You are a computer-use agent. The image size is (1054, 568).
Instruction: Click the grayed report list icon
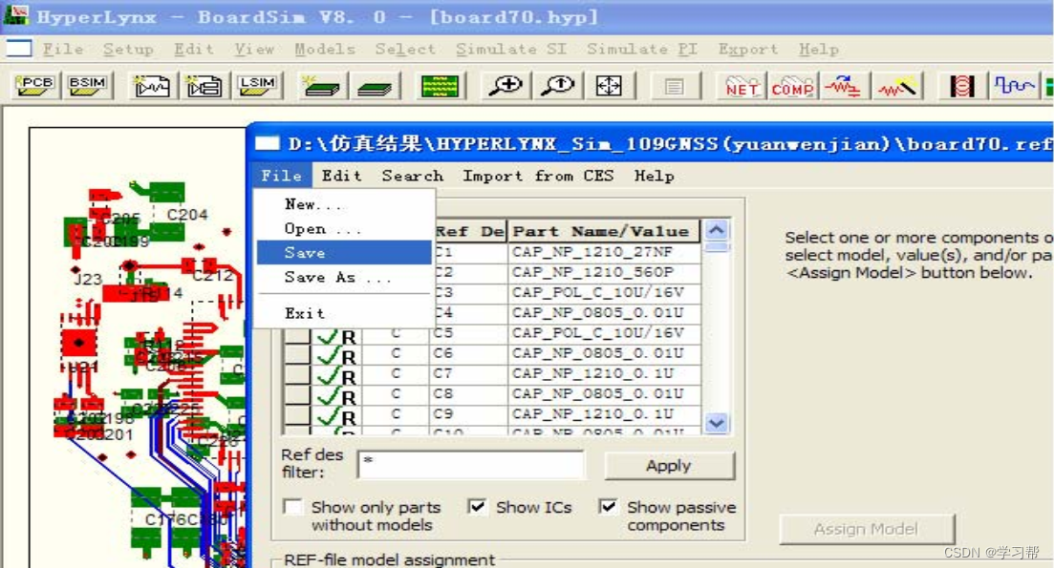click(x=674, y=86)
